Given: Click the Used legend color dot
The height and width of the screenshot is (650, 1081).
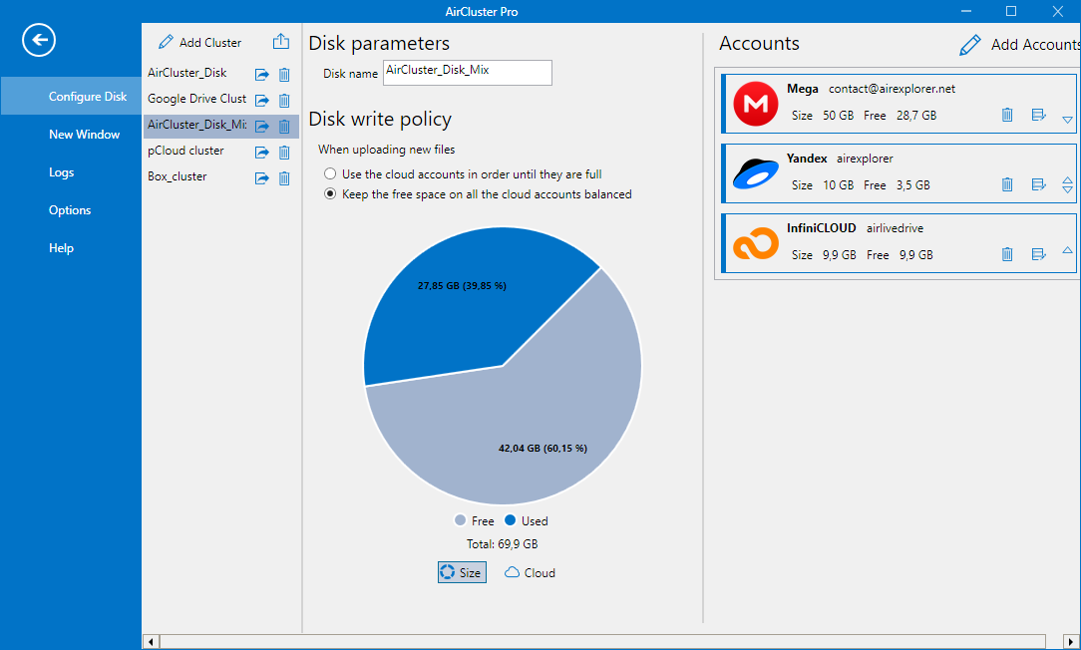Looking at the screenshot, I should point(511,519).
